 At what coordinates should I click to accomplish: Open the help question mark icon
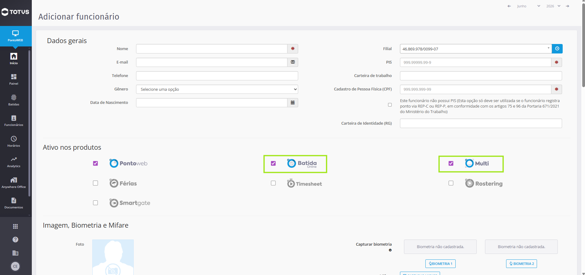[15, 240]
